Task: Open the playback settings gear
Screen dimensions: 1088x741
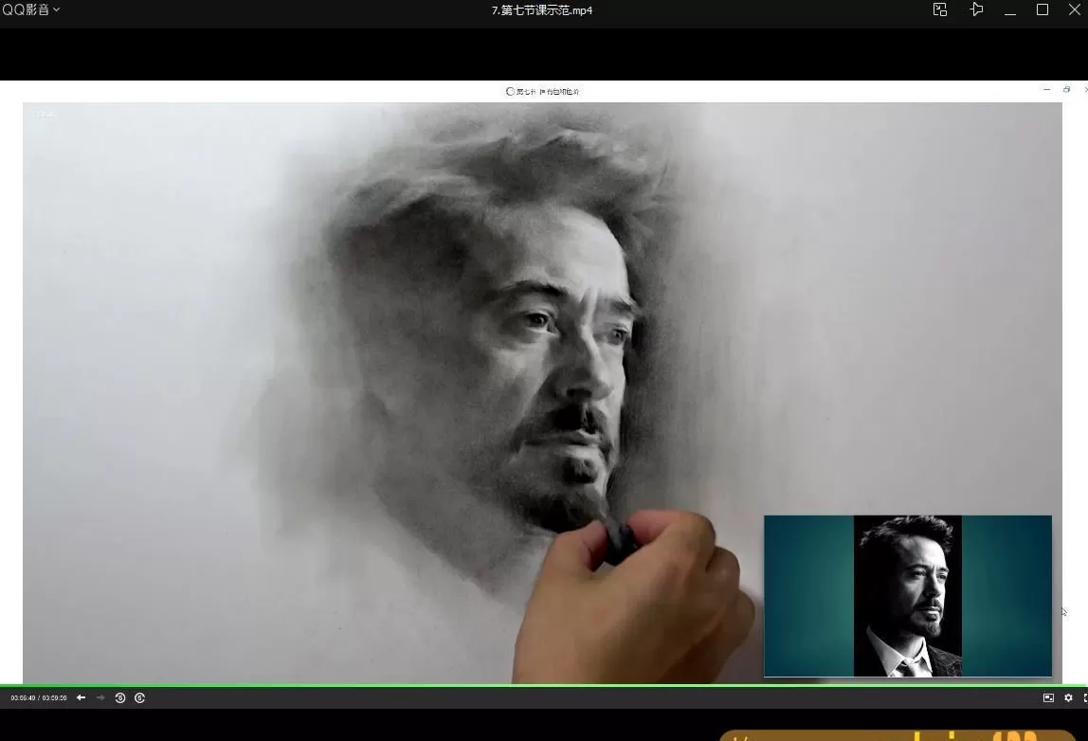Action: click(1068, 697)
